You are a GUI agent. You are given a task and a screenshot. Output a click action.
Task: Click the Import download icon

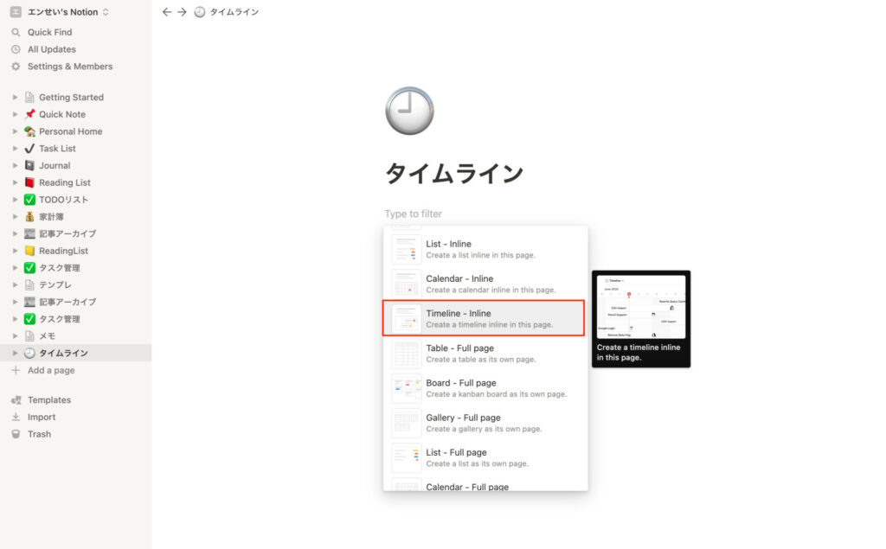point(16,417)
